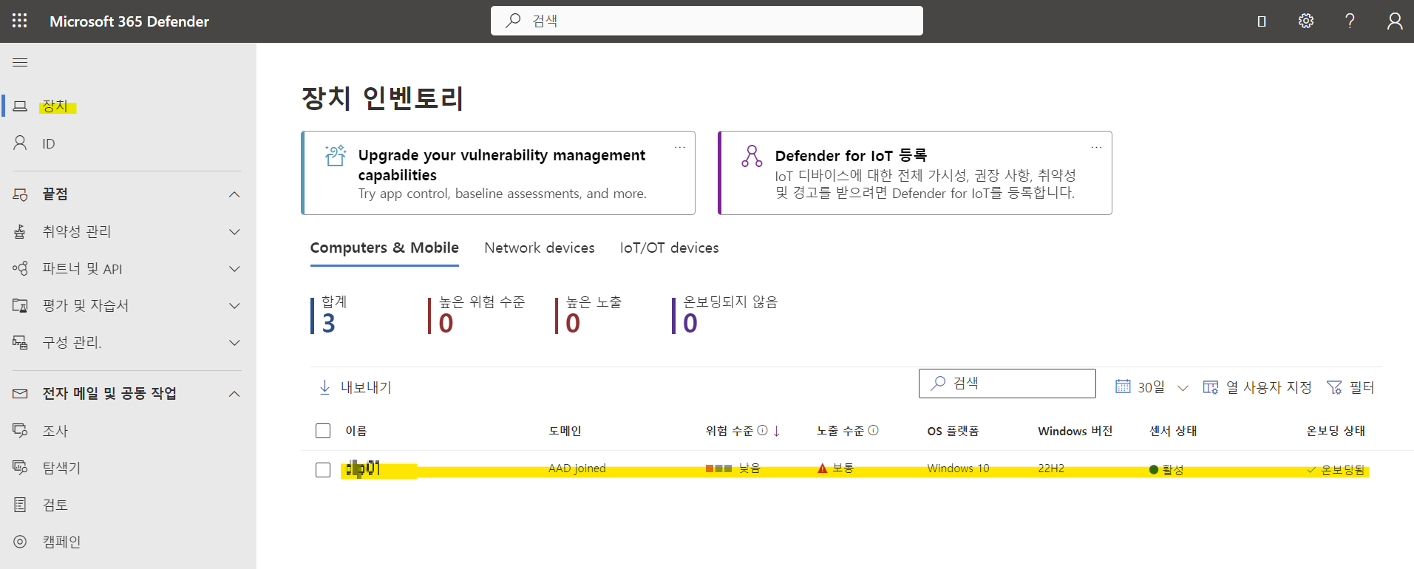The width and height of the screenshot is (1414, 569).
Task: Click the 평가 및 자습서 icon
Action: (20, 305)
